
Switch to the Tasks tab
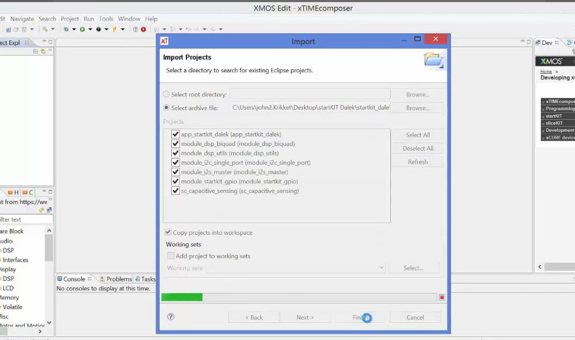[x=146, y=279]
